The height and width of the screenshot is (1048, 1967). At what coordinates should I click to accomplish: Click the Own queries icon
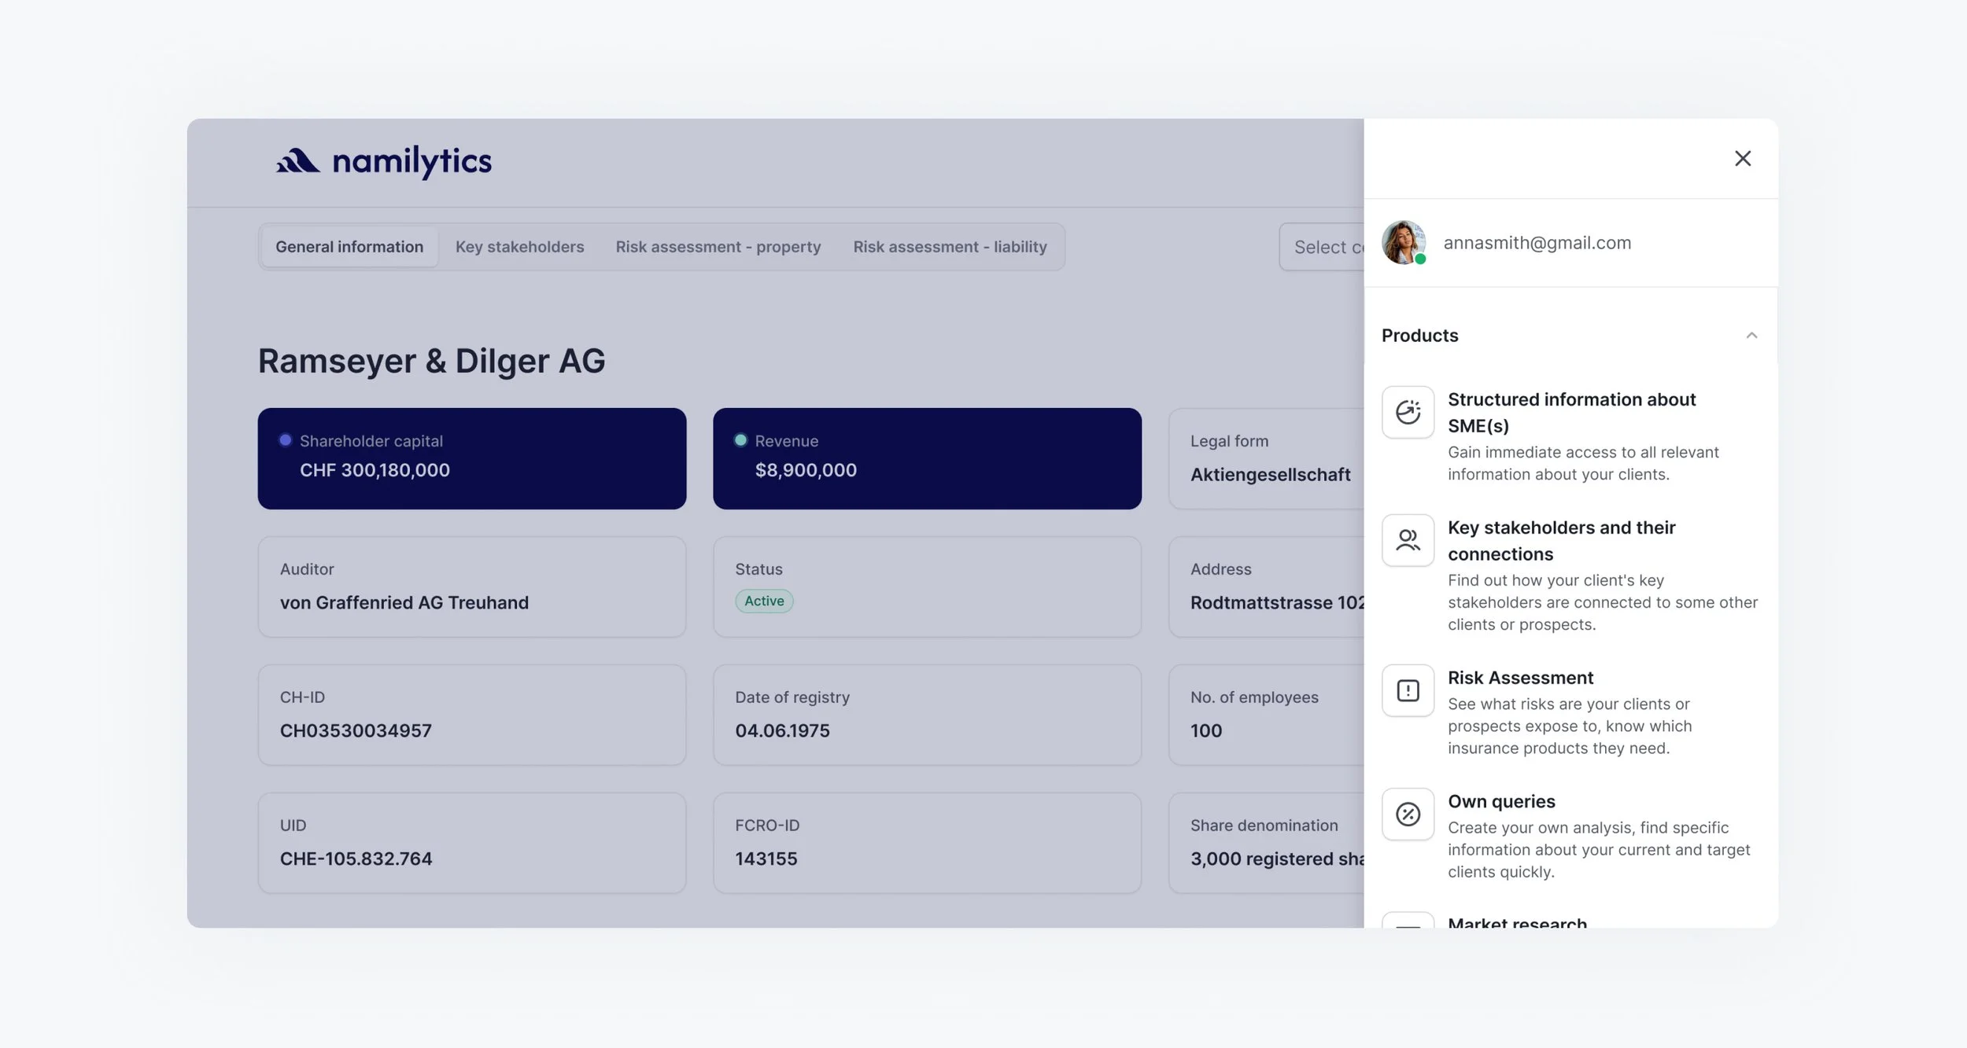click(x=1408, y=814)
